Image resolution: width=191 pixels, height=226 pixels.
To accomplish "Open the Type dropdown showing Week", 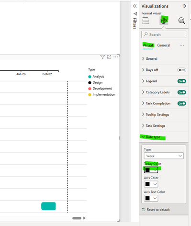I will (x=164, y=156).
